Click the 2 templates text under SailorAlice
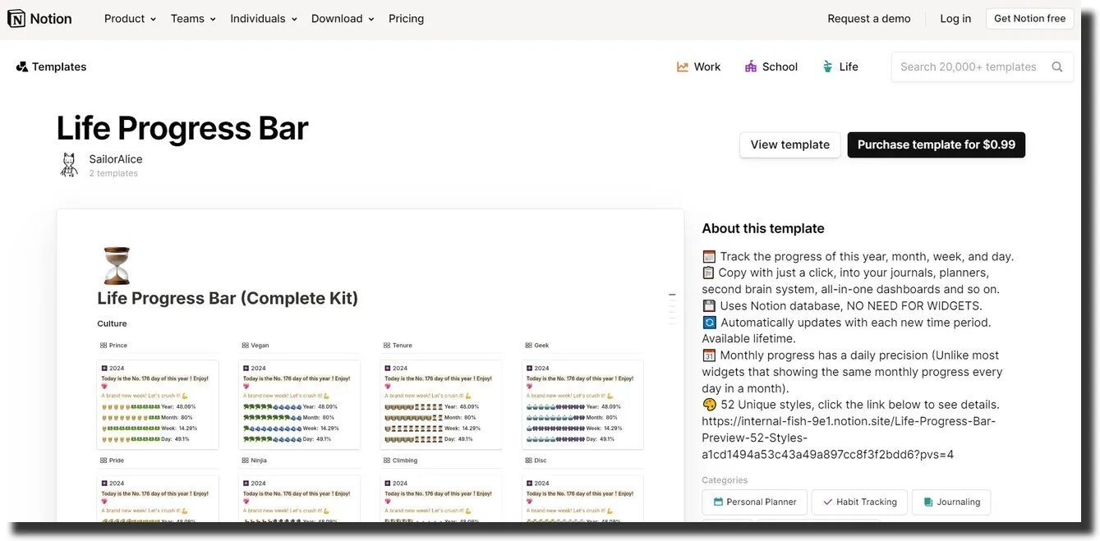Screen dimensions: 1100x541 (113, 173)
